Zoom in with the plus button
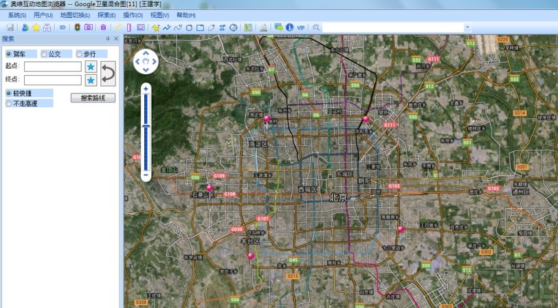 pyautogui.click(x=146, y=89)
